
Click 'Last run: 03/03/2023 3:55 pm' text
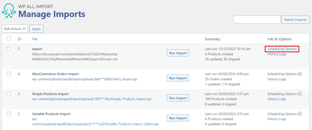[227, 114]
